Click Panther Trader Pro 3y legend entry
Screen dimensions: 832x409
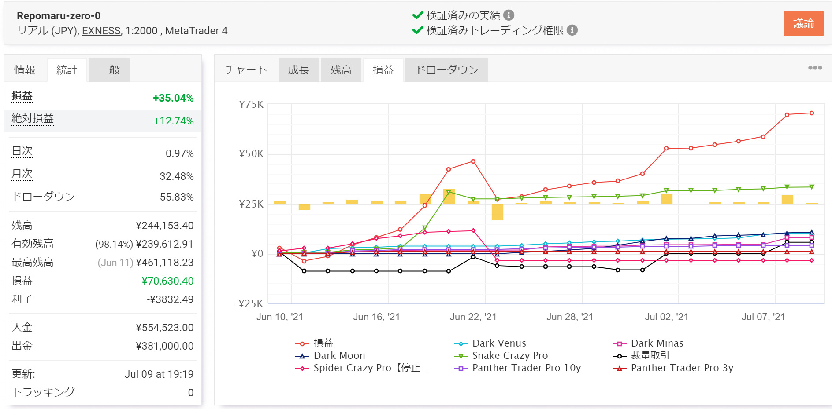[682, 368]
